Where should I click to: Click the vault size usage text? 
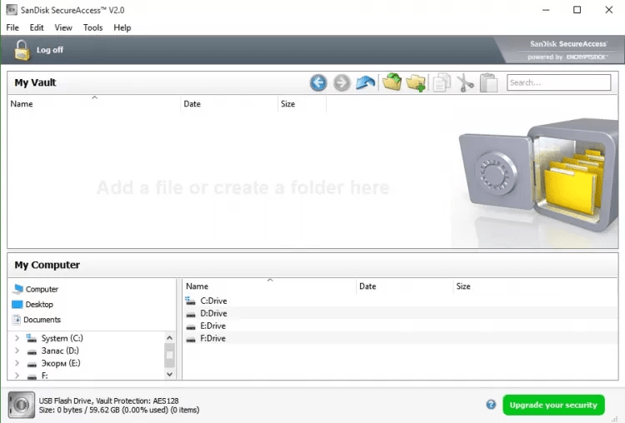(x=119, y=410)
